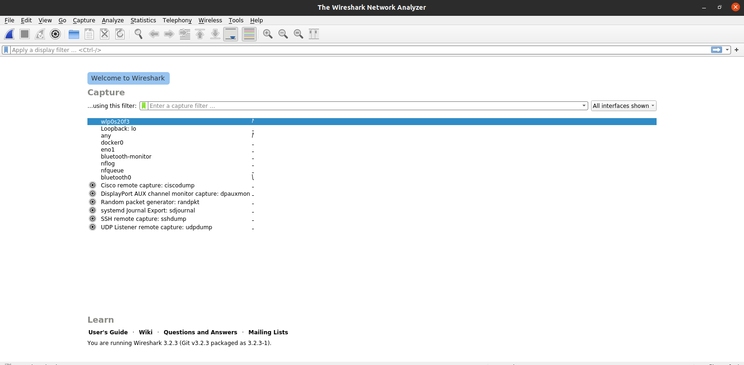Restart the current capture icon

tap(40, 34)
